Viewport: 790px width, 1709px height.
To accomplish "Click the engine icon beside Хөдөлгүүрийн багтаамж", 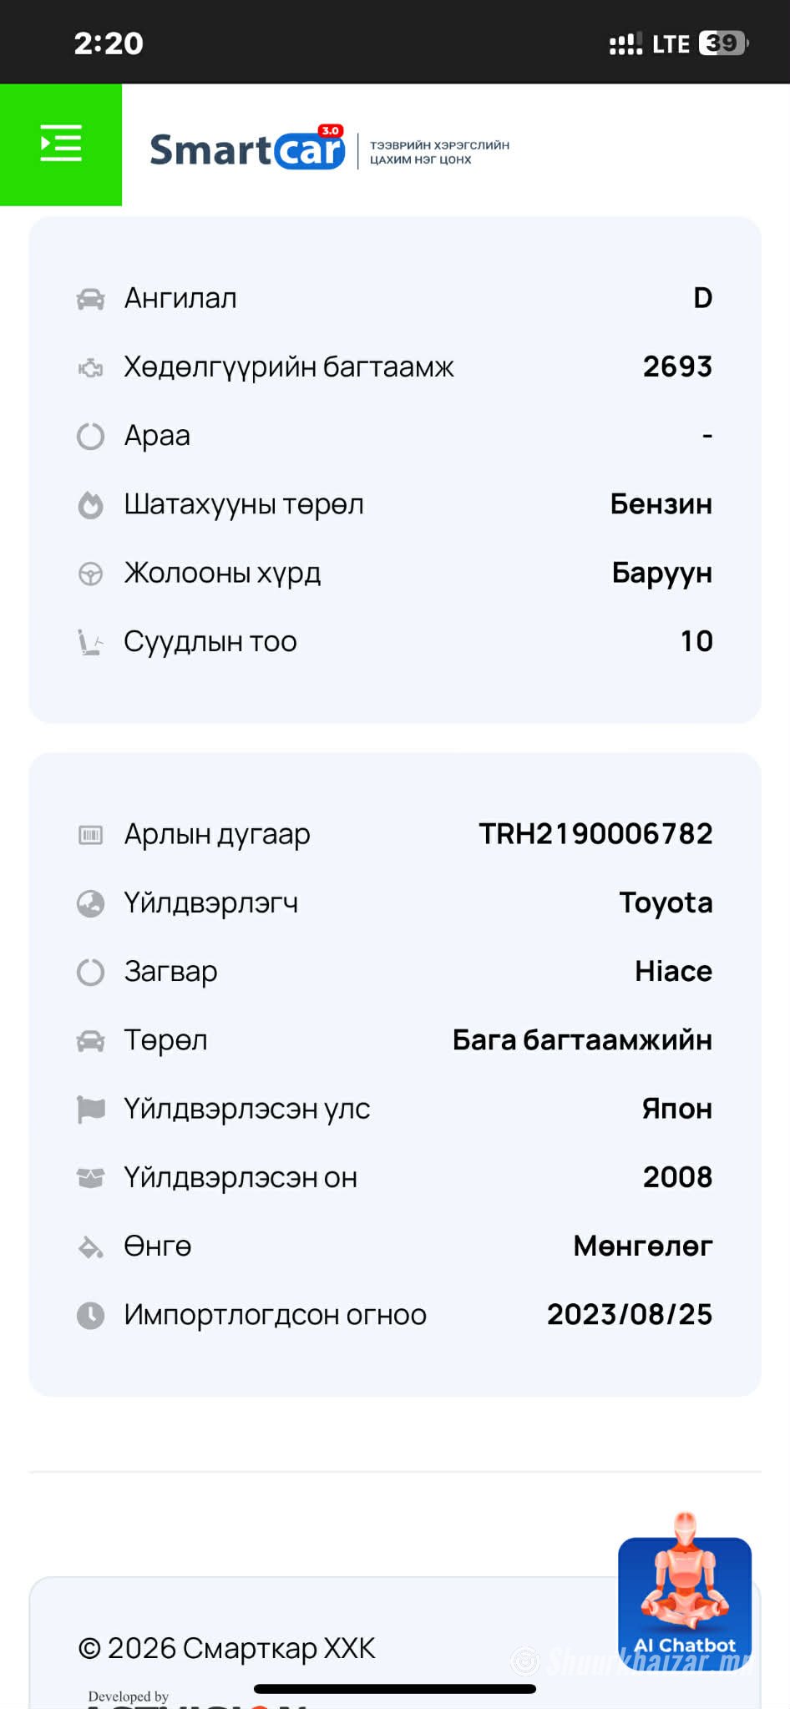I will point(90,367).
